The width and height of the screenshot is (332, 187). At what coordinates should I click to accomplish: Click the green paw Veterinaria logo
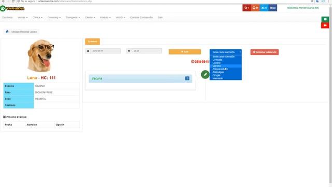[12, 8]
